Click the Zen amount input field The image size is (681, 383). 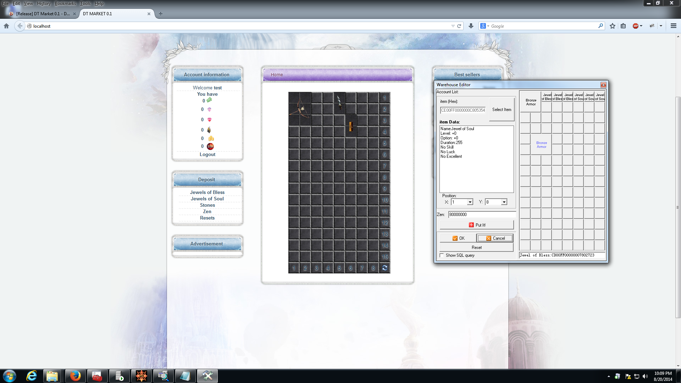point(482,215)
